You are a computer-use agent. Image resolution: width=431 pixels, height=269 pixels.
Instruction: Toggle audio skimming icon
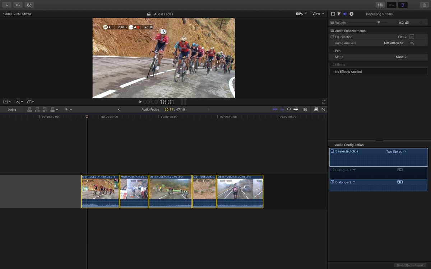click(282, 109)
